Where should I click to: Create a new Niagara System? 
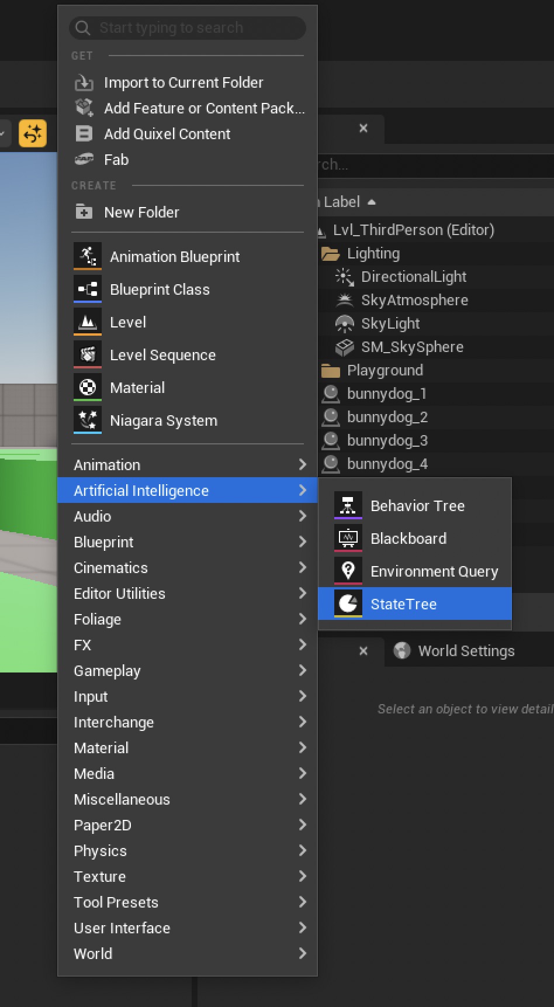point(163,420)
